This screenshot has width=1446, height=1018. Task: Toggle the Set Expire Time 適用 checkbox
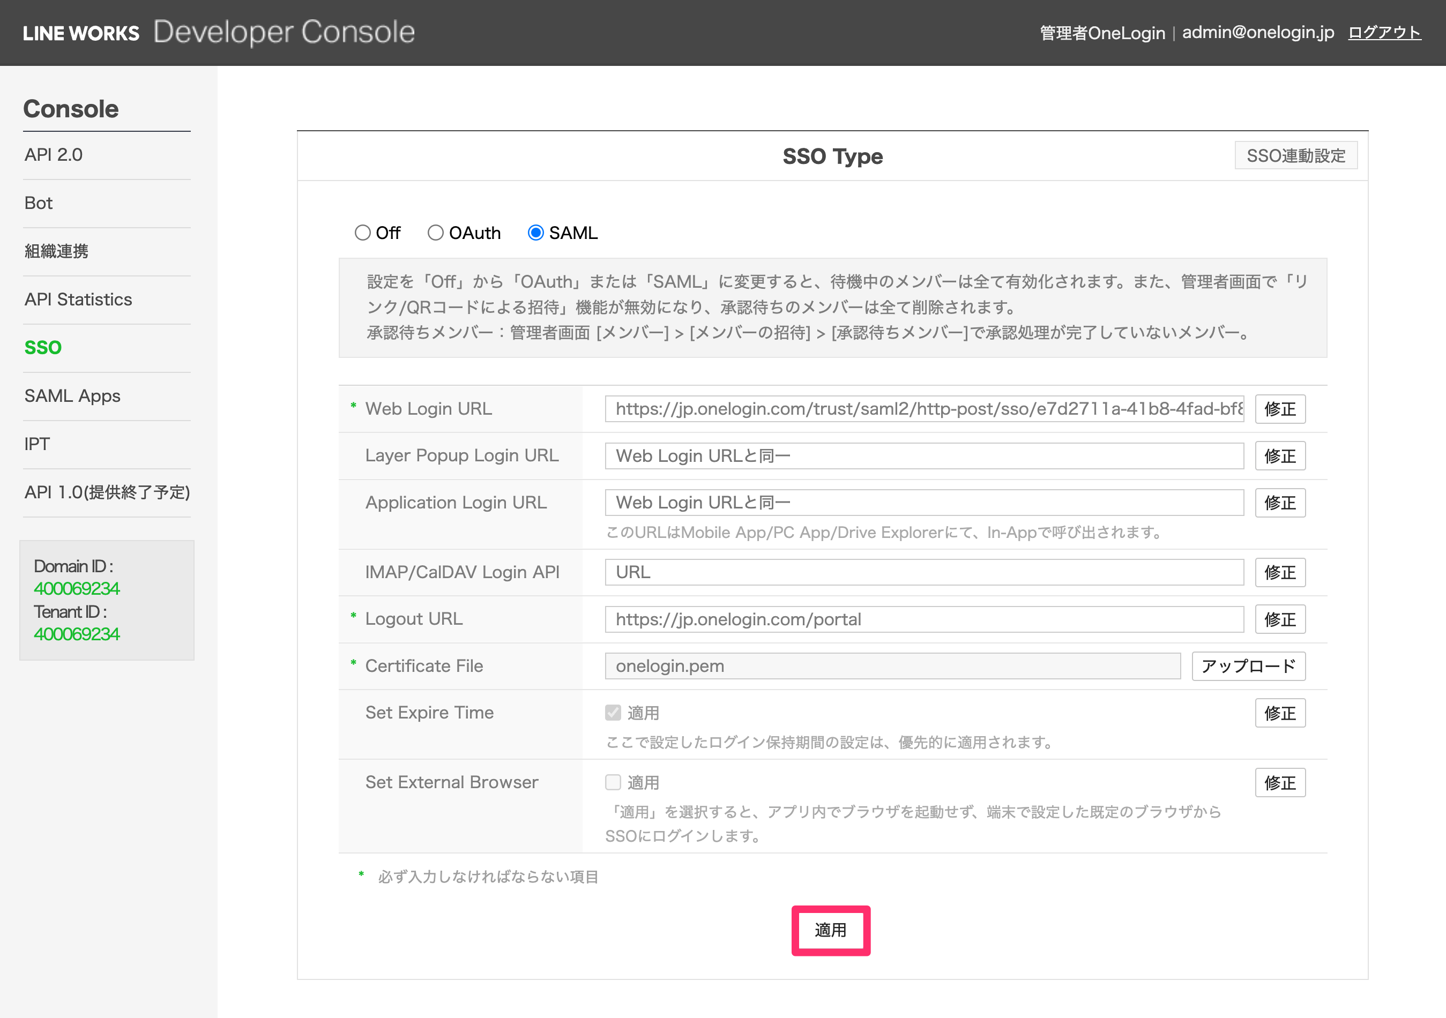[614, 713]
